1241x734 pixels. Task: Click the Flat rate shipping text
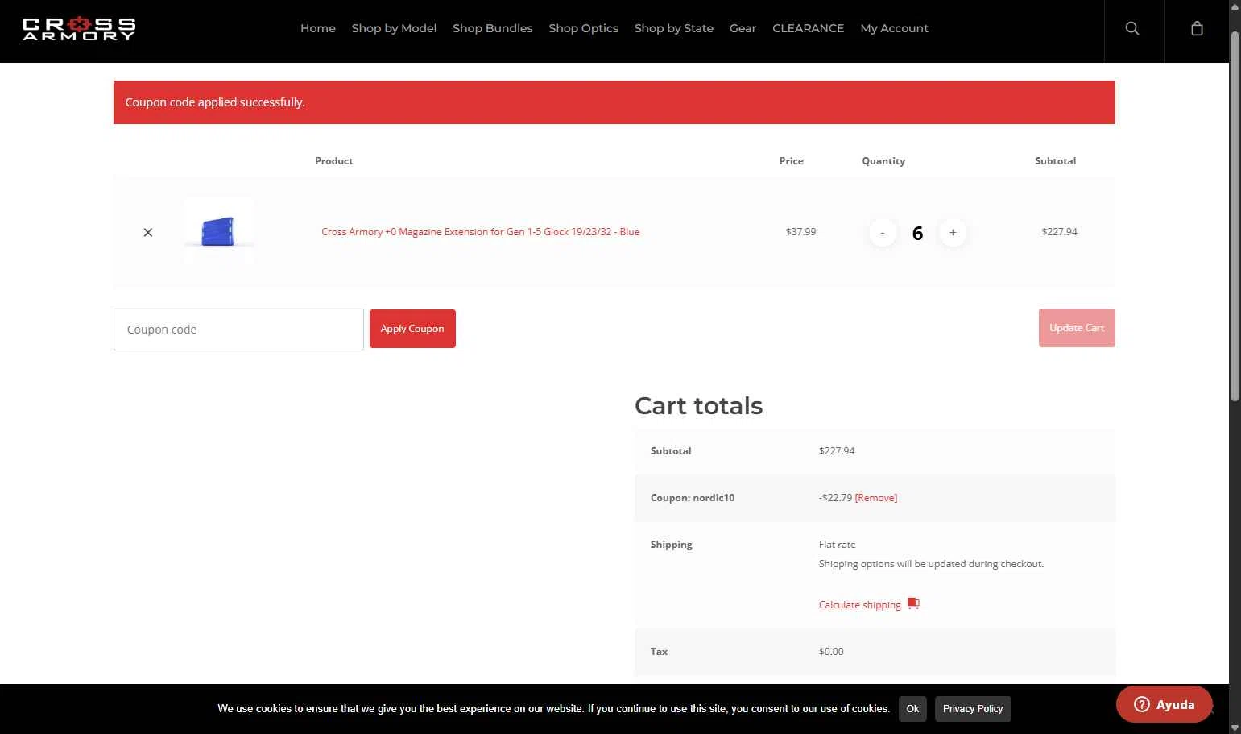coord(837,545)
